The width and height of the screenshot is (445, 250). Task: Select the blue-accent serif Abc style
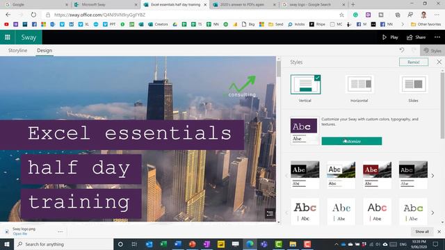pyautogui.click(x=341, y=212)
